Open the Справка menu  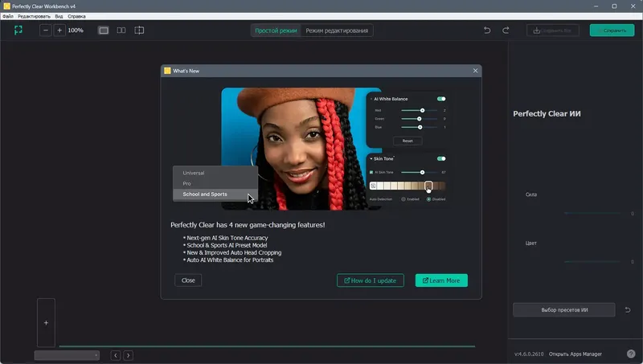pyautogui.click(x=76, y=16)
